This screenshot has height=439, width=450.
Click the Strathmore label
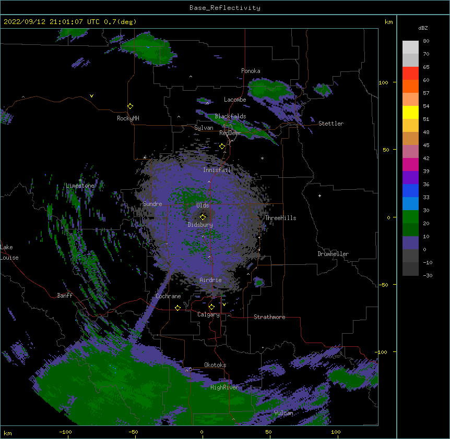[269, 317]
